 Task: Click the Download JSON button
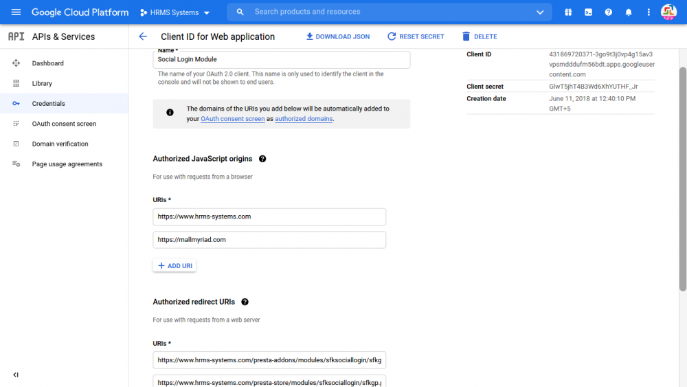[x=338, y=37]
